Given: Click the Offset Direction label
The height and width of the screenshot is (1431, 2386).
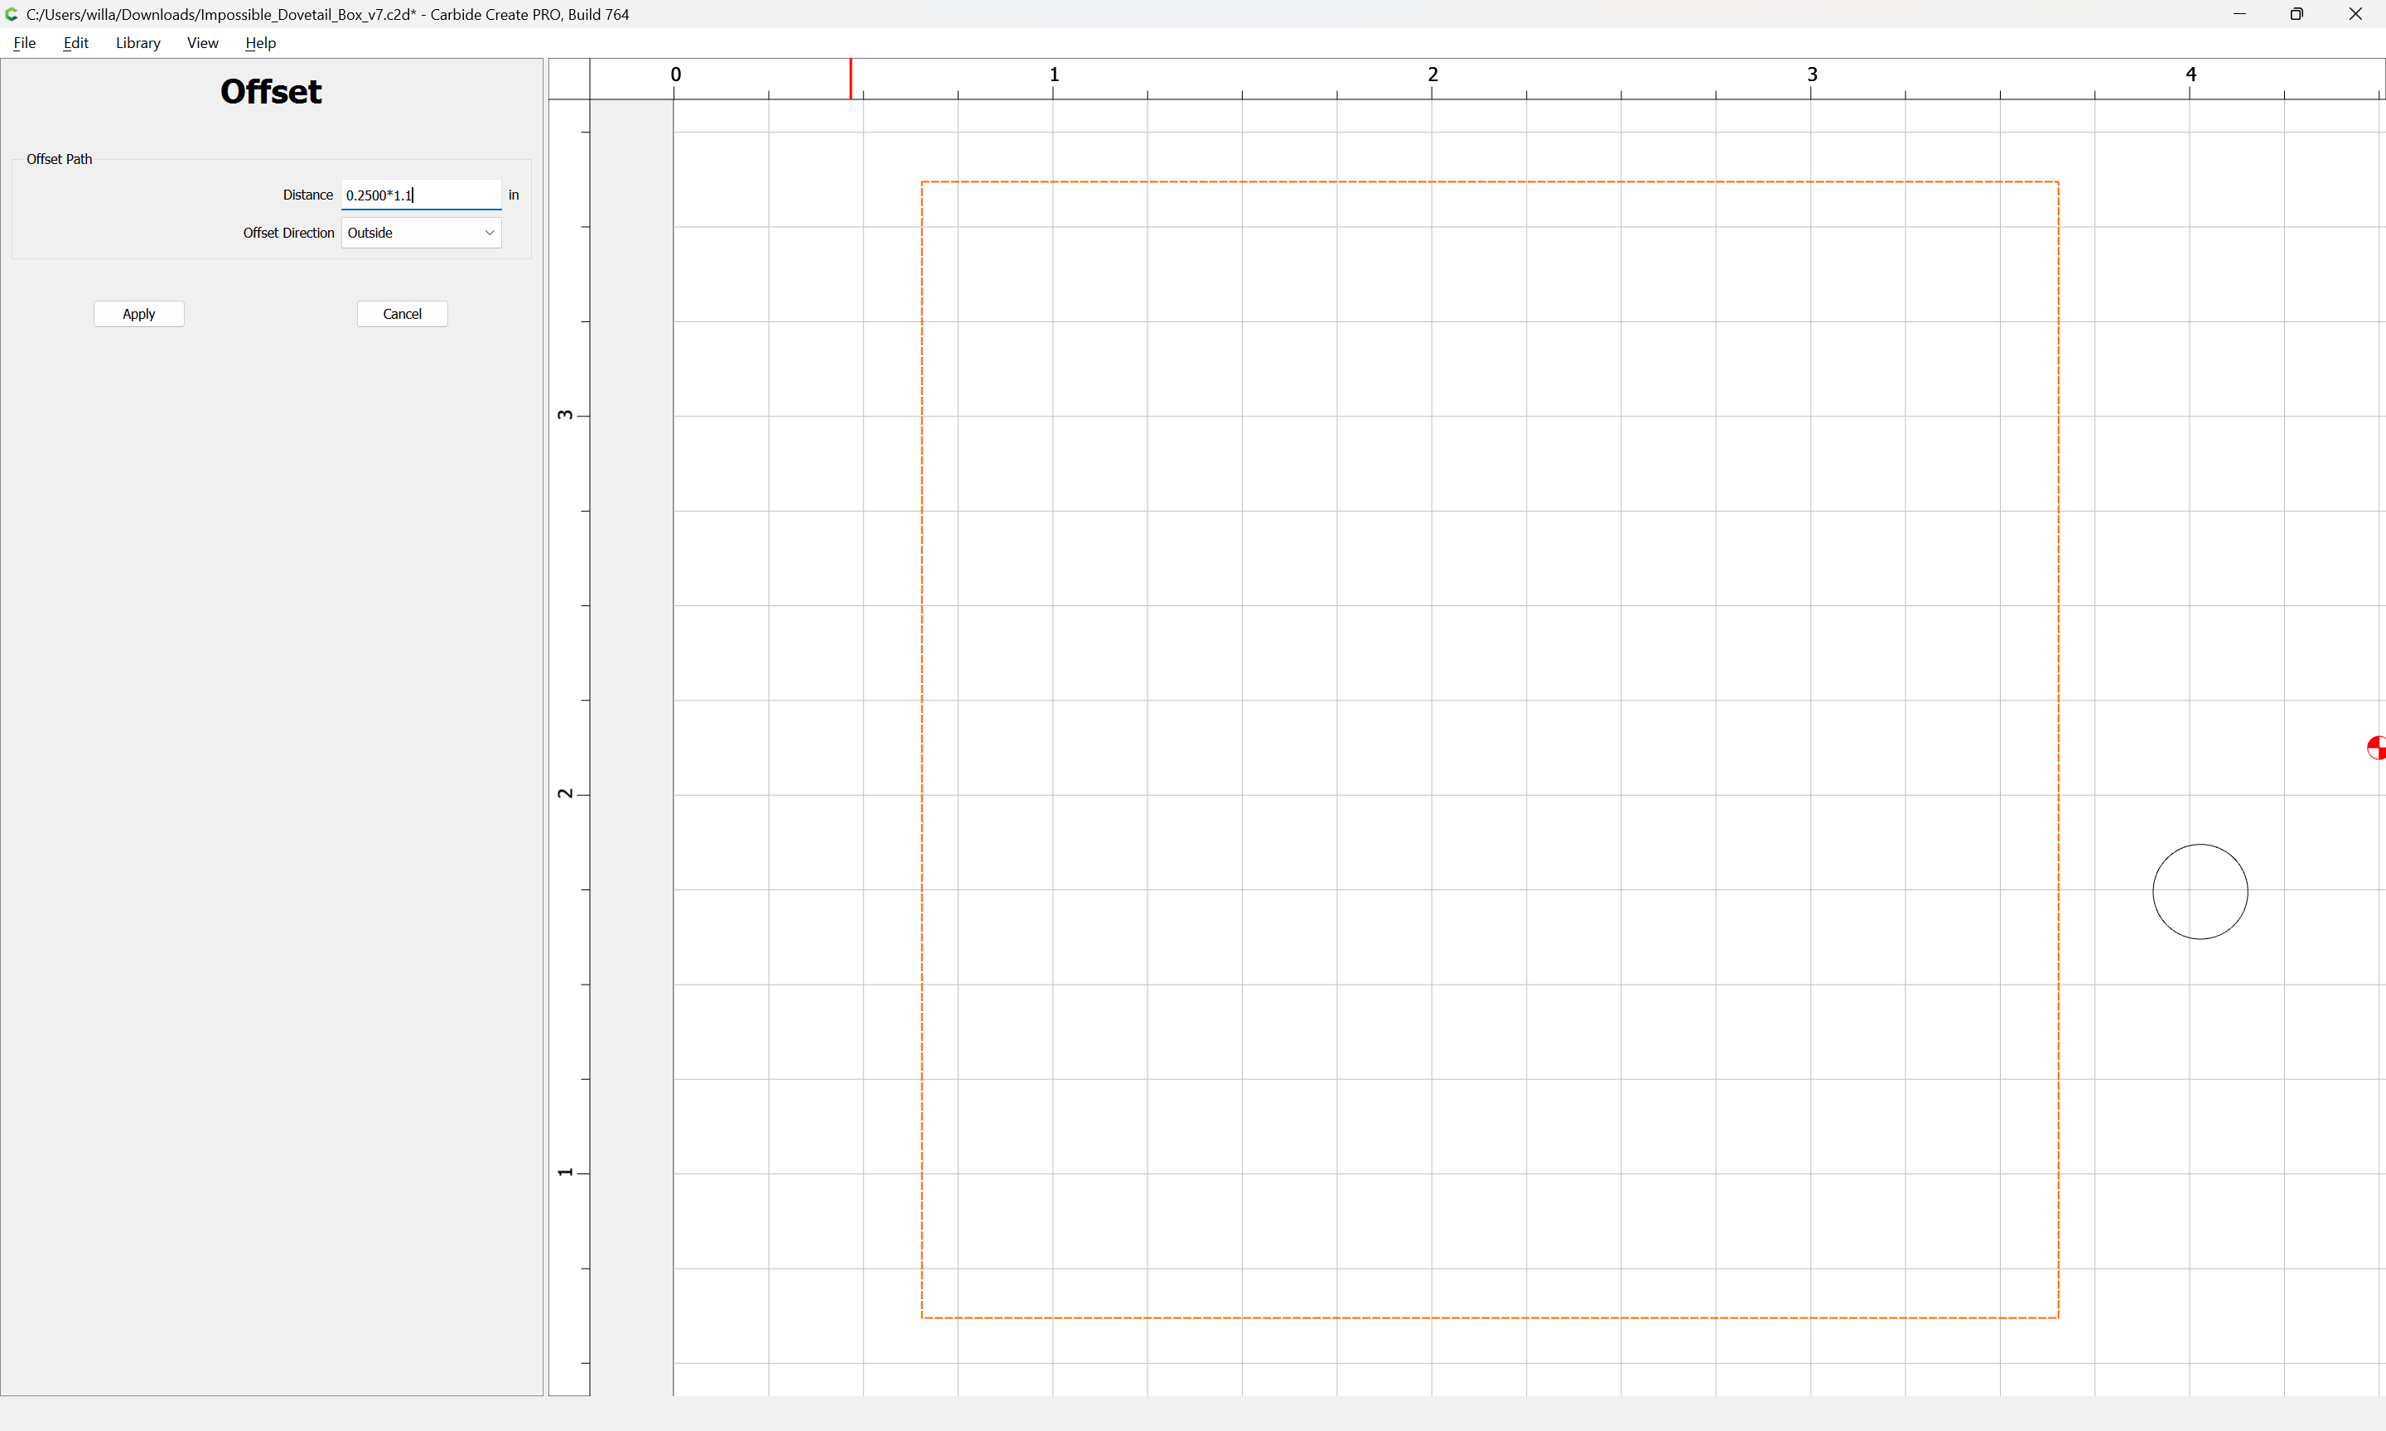Looking at the screenshot, I should point(288,233).
